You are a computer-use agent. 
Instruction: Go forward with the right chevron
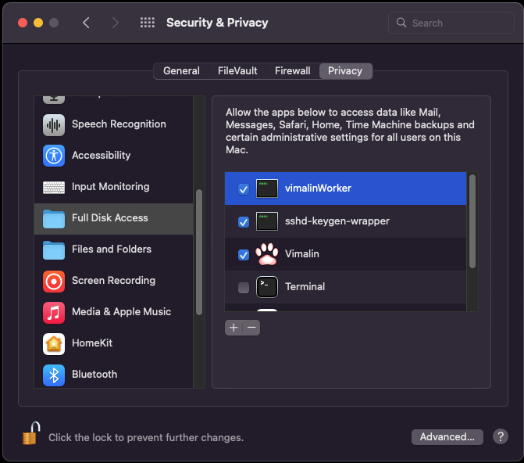pyautogui.click(x=116, y=23)
